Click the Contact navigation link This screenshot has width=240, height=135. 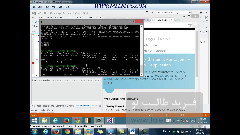tap(160, 51)
